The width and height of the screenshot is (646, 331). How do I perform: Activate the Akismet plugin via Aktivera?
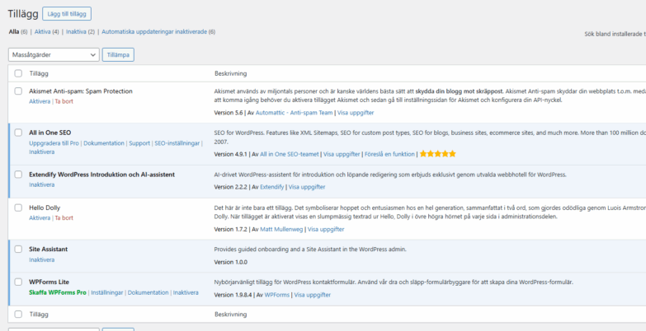40,101
